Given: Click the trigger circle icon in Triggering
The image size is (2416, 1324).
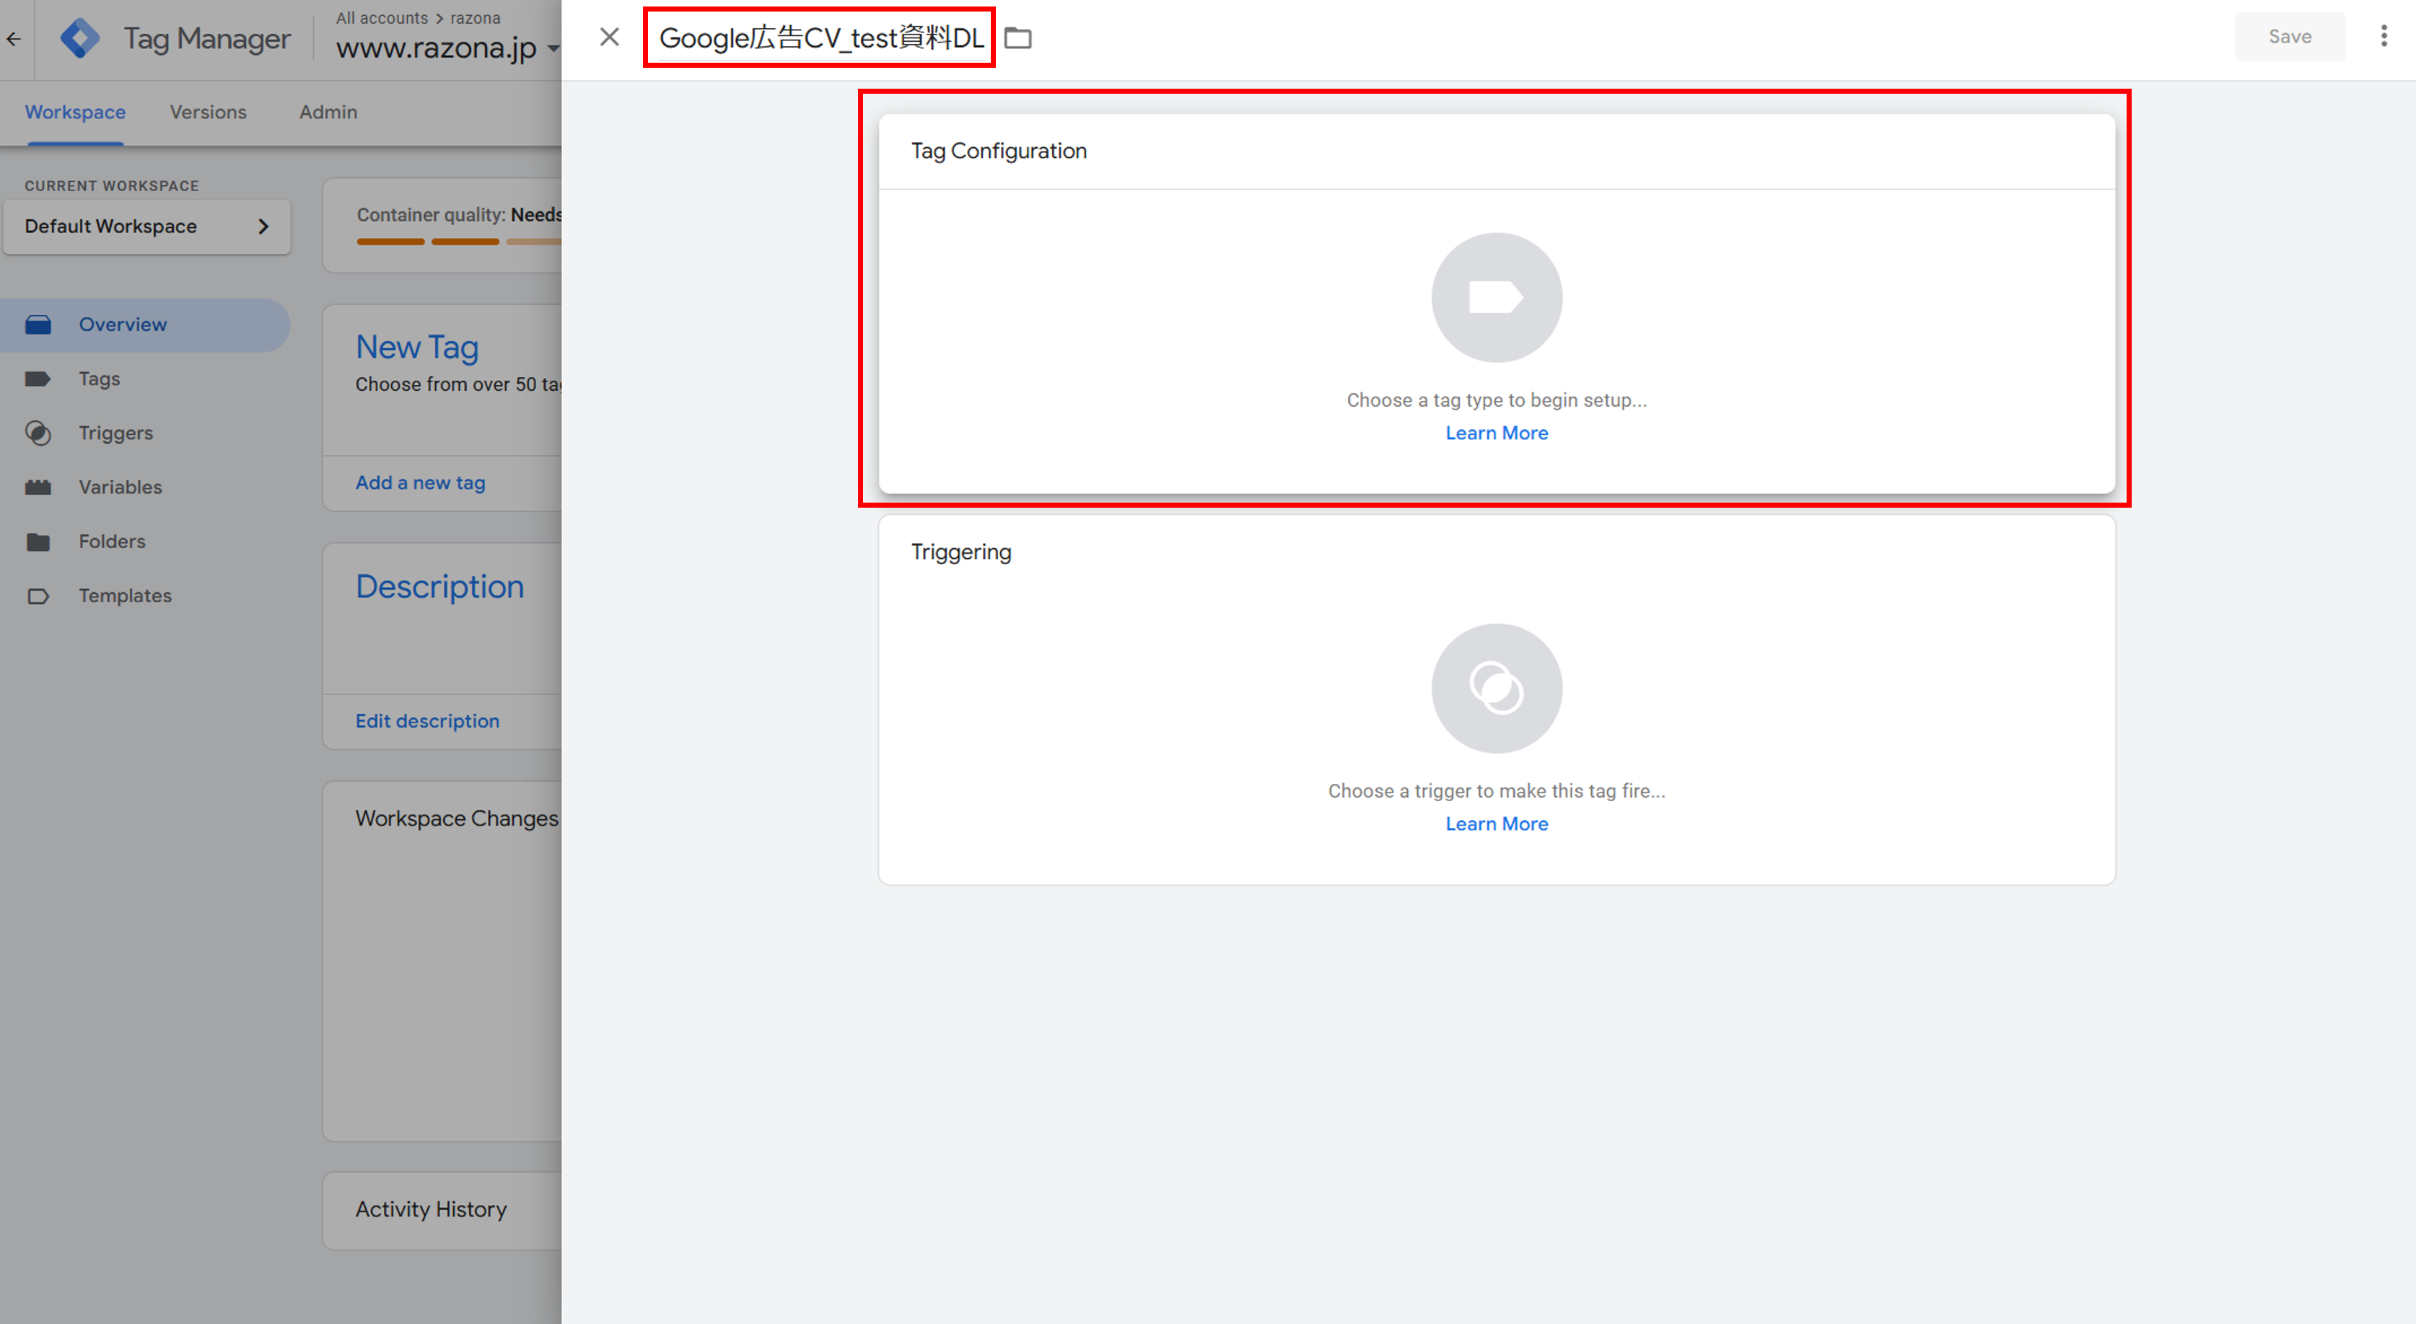Looking at the screenshot, I should (x=1496, y=689).
